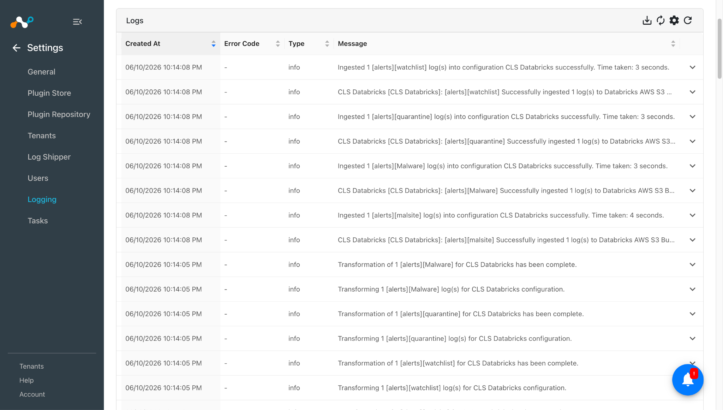Click the Logs panel title
The image size is (723, 410).
[135, 20]
